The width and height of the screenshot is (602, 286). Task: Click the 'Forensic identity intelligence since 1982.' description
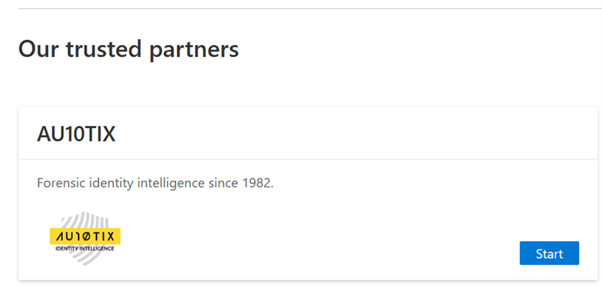pyautogui.click(x=156, y=183)
